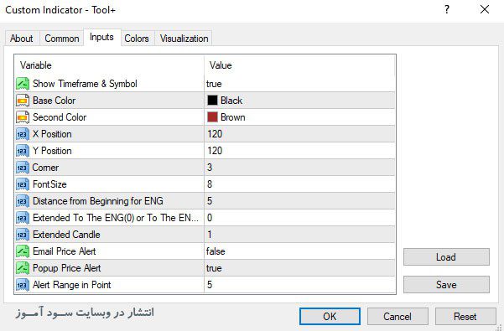The width and height of the screenshot is (504, 331).
Task: Select the Inputs tab
Action: pyautogui.click(x=102, y=37)
